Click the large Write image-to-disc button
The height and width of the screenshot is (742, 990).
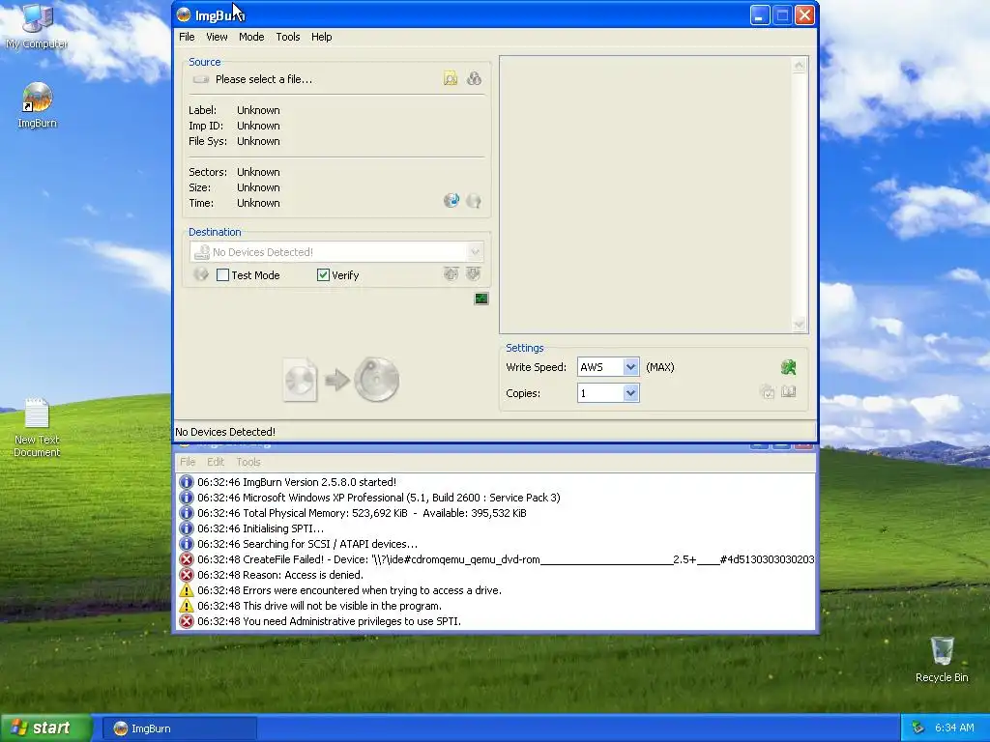coord(341,380)
